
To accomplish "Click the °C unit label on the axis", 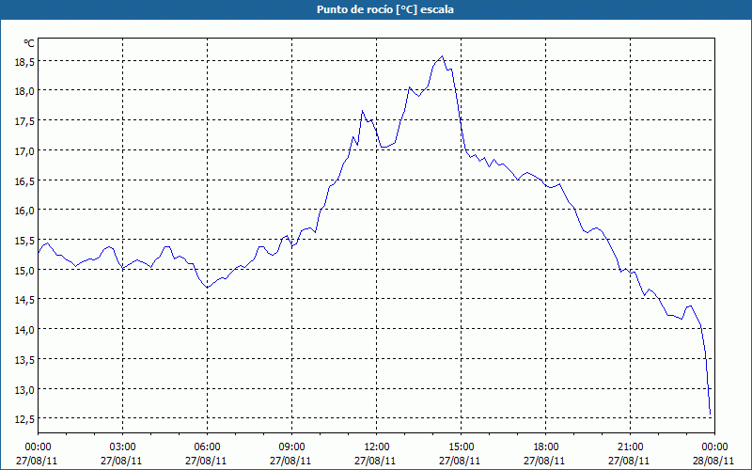I will tap(29, 43).
